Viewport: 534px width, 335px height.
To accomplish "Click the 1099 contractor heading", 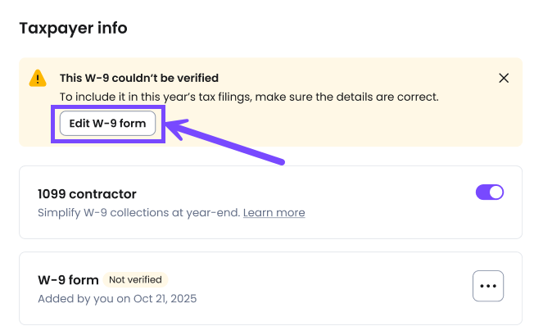I will [87, 194].
